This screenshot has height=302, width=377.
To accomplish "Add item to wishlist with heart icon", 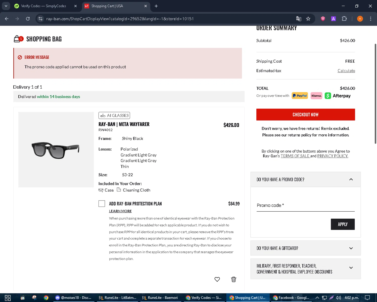I will tap(217, 279).
